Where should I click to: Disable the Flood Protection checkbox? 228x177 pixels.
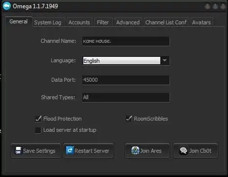coord(38,119)
